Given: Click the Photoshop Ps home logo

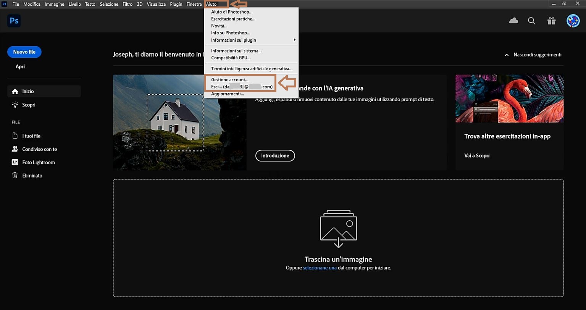Looking at the screenshot, I should pyautogui.click(x=14, y=21).
